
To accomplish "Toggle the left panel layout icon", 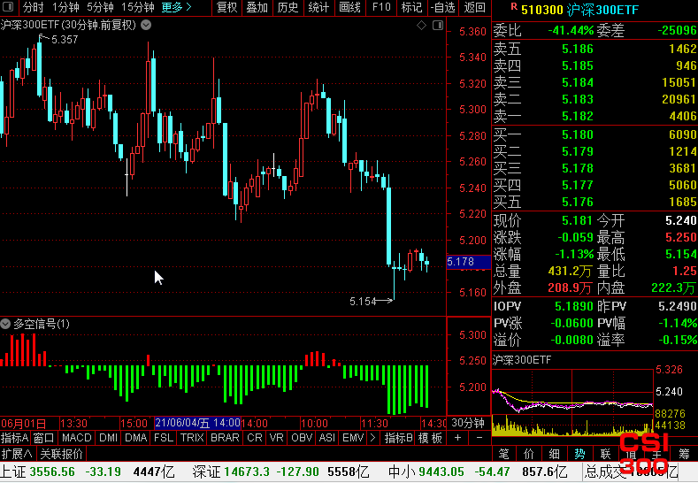I will click(x=8, y=7).
